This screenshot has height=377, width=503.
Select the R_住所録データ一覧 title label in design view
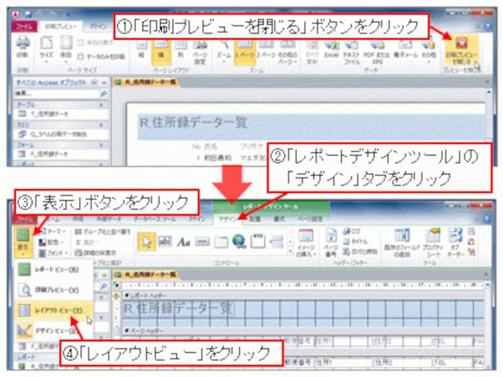pos(178,309)
